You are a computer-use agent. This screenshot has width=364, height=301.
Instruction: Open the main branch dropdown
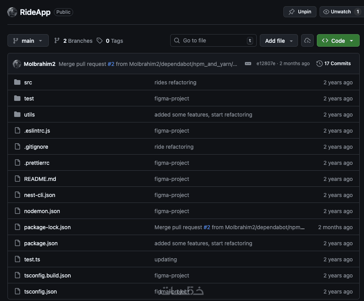[28, 41]
